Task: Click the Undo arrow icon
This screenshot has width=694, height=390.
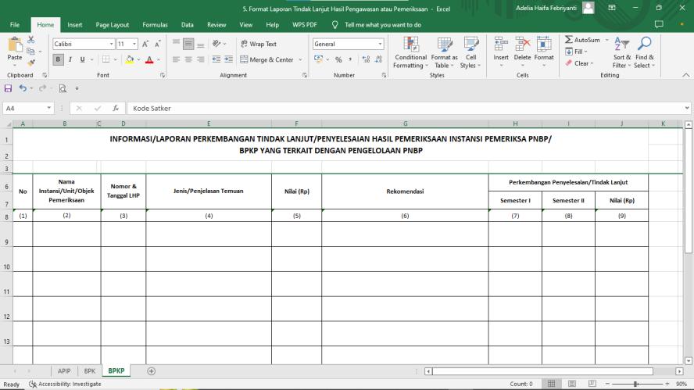Action: [23, 88]
